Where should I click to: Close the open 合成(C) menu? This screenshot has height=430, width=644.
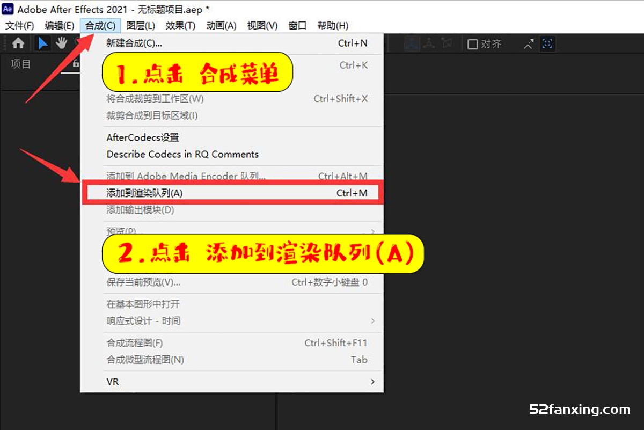[x=100, y=25]
